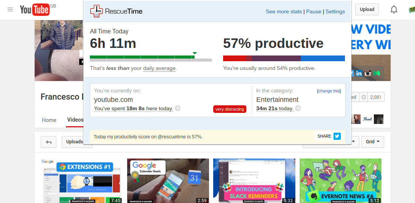
Task: Open Evernote News #6 video thumbnail
Action: click(340, 181)
